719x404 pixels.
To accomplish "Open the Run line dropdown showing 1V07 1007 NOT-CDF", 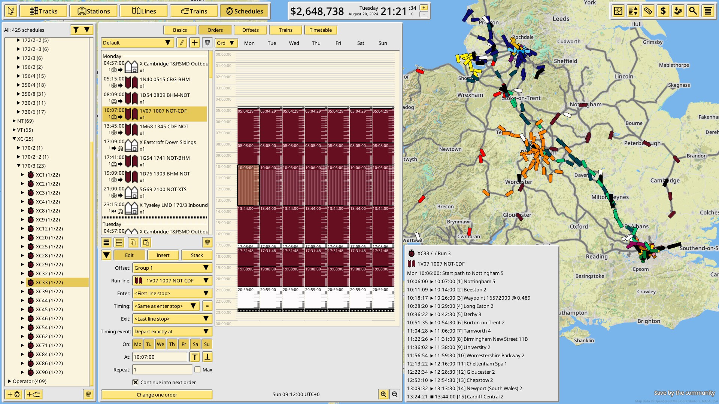I will click(172, 281).
